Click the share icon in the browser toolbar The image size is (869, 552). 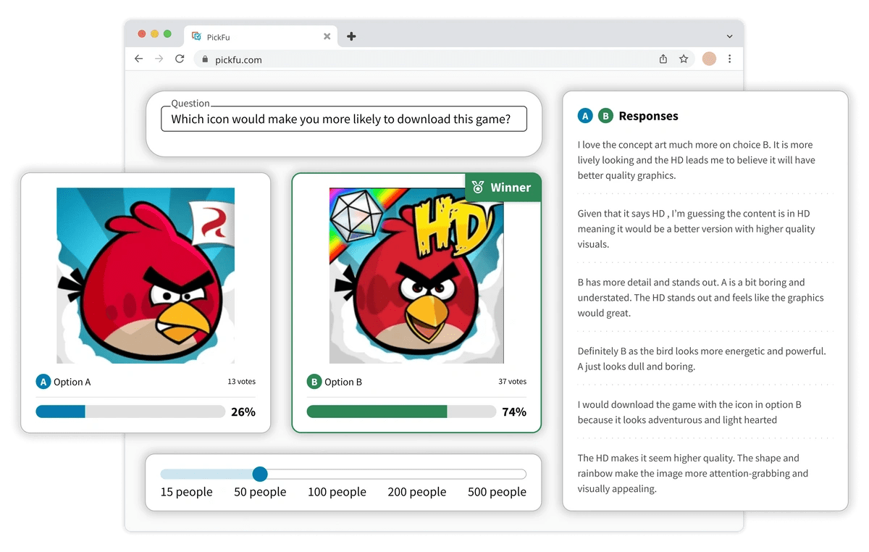(663, 59)
